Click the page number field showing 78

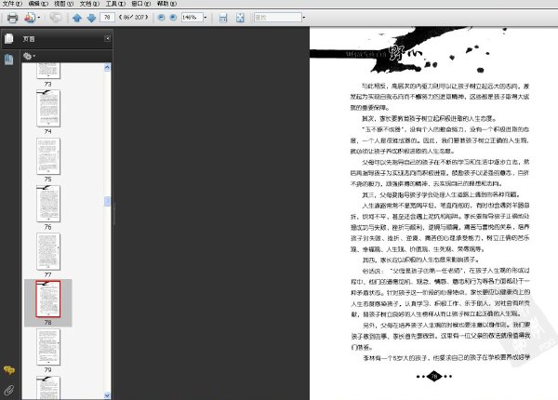(x=108, y=17)
